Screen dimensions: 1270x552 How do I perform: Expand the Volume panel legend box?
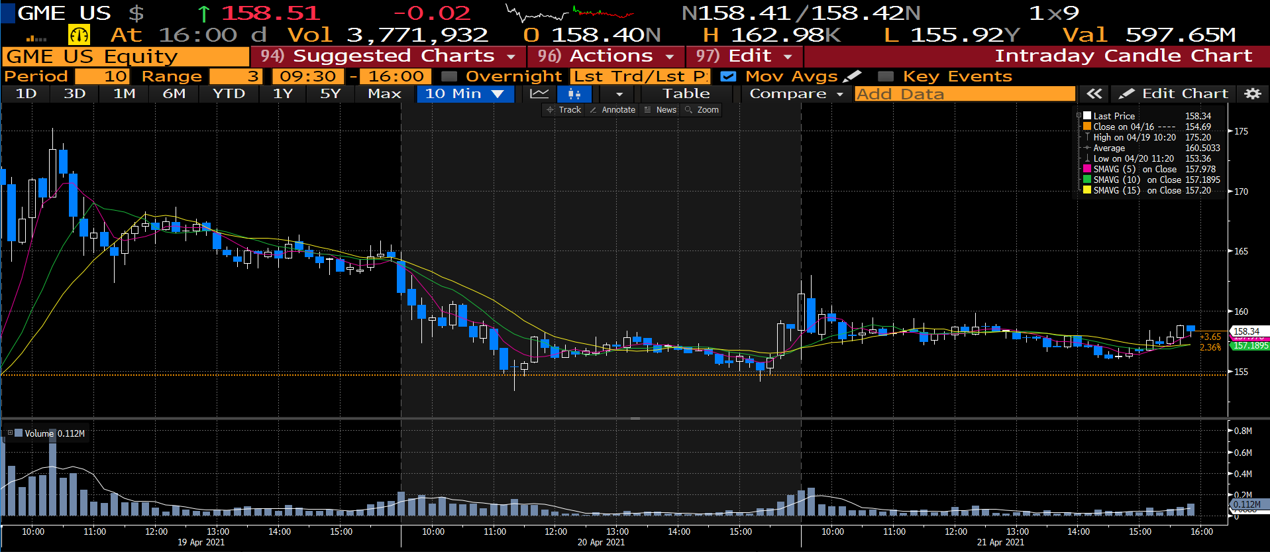point(10,433)
